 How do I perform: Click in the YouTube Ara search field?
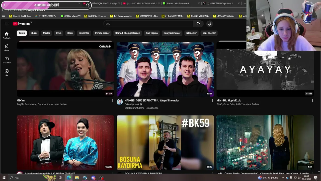(x=148, y=24)
